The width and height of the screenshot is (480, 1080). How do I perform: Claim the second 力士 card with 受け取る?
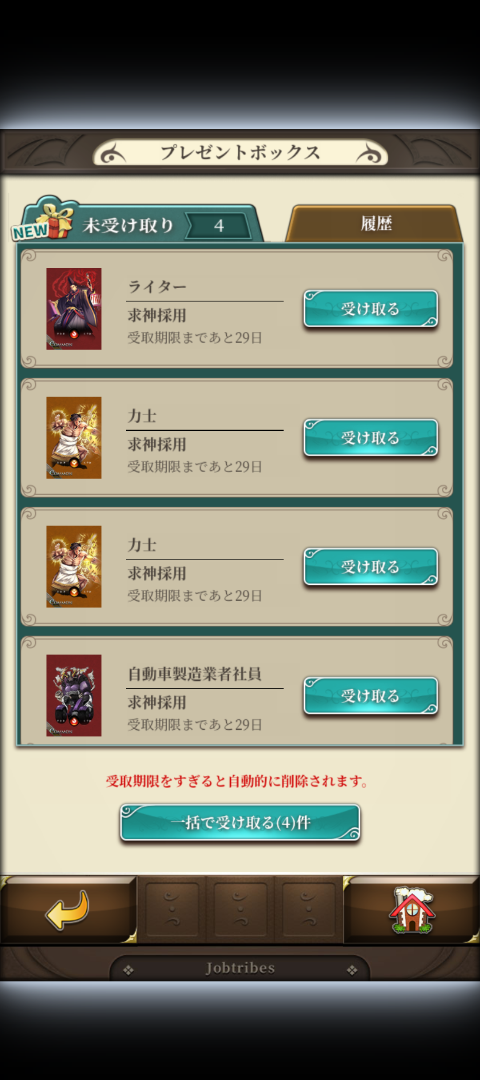pos(371,567)
